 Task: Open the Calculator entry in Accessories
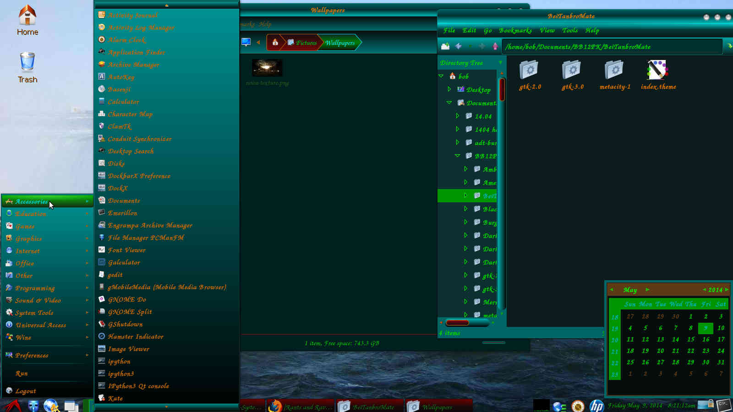(x=167, y=102)
